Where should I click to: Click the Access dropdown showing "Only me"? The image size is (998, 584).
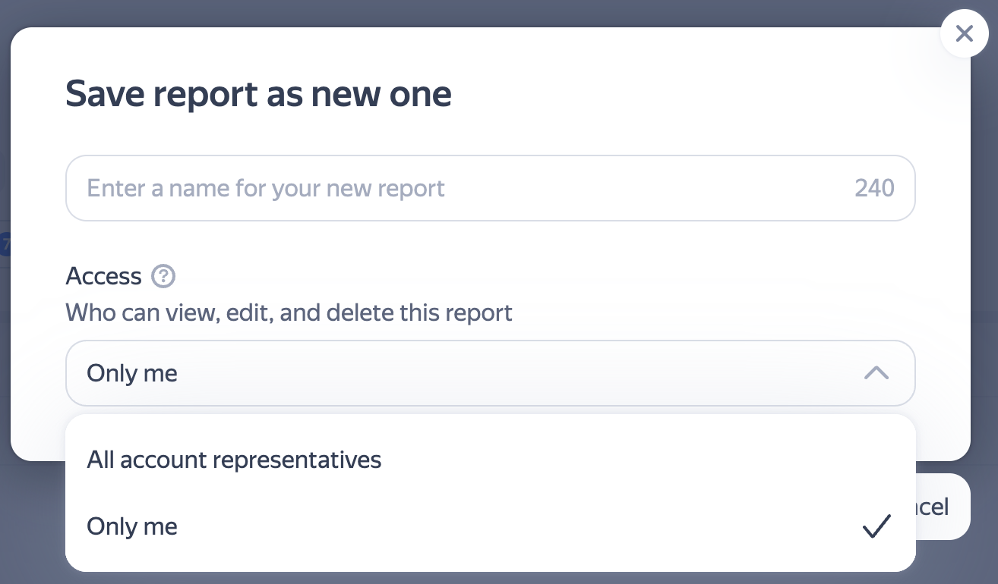[456, 373]
